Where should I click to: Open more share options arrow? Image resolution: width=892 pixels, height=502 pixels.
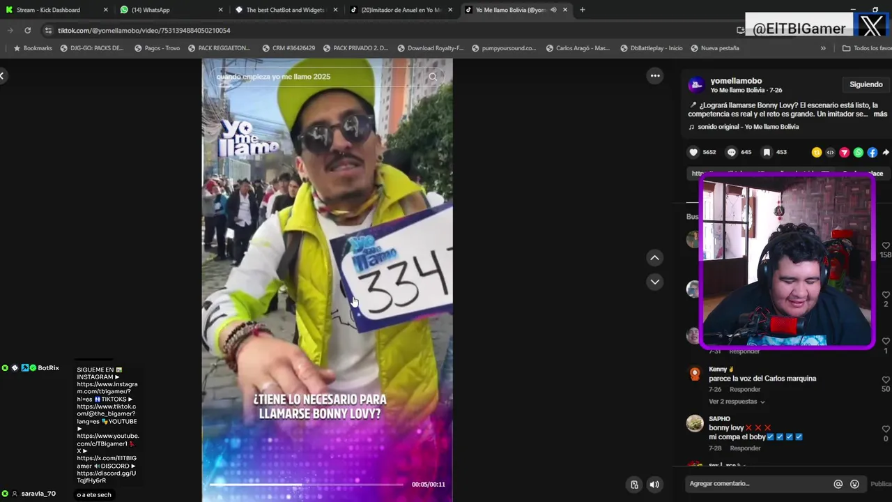tap(886, 152)
